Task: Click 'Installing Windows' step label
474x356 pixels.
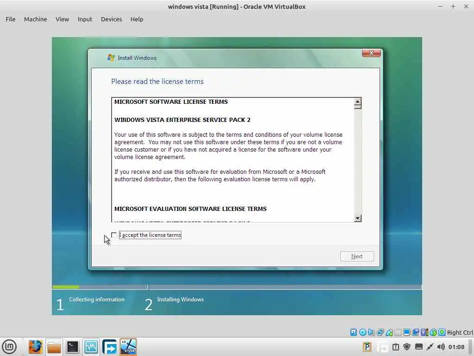Action: pos(181,299)
